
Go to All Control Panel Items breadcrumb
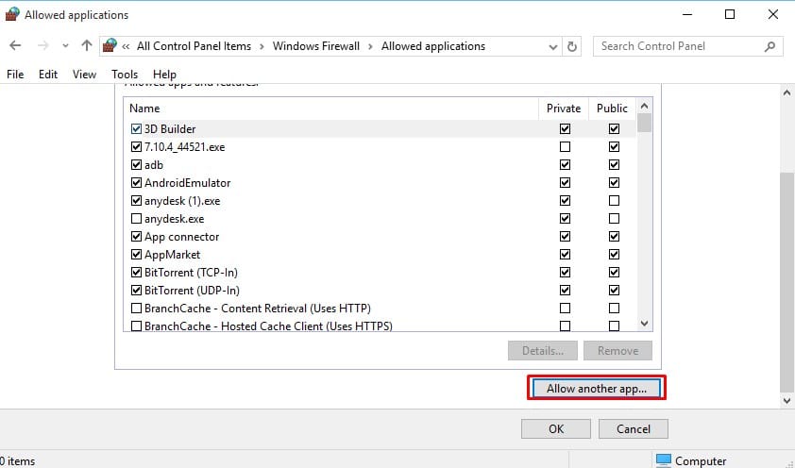point(194,46)
